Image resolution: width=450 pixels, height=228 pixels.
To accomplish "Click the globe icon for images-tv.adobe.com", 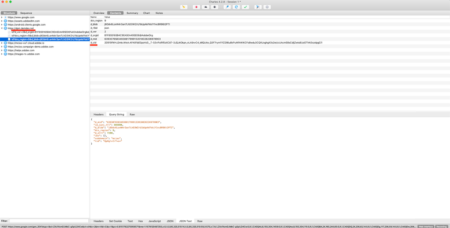I will pyautogui.click(x=5, y=54).
